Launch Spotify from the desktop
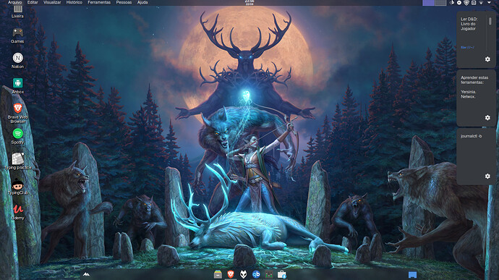 (17, 136)
